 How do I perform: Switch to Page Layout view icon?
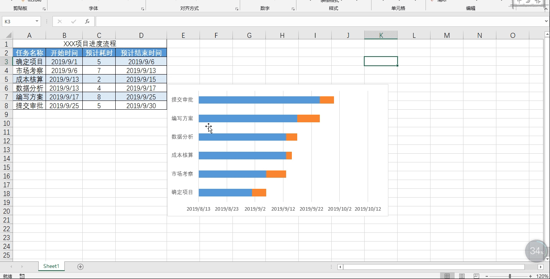[x=462, y=276]
